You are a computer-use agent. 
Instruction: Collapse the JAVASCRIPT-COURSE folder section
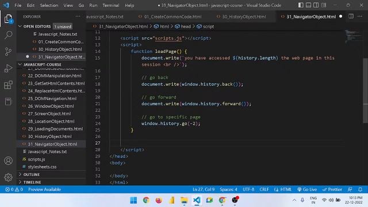click(42, 64)
